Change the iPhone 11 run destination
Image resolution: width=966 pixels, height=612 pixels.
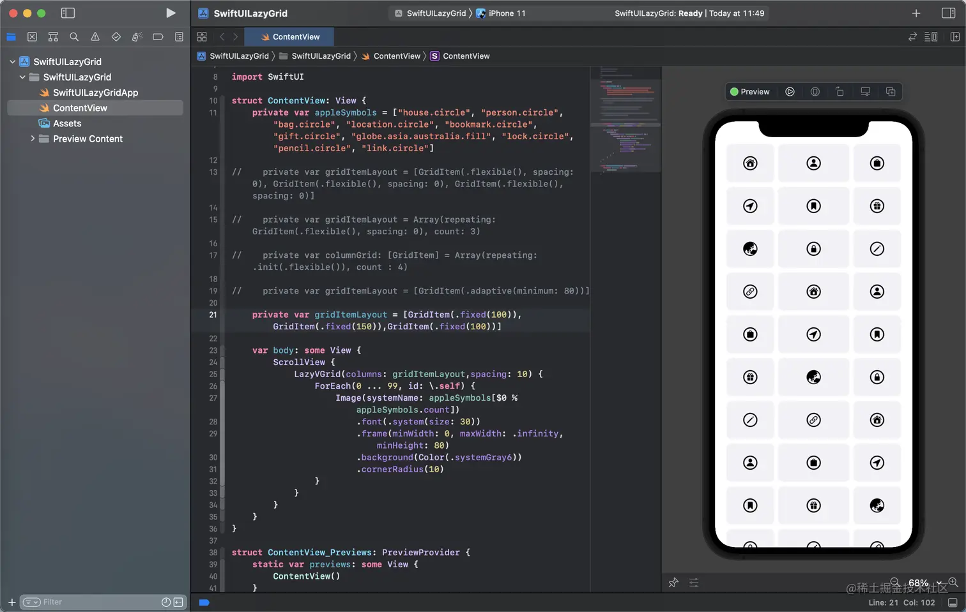pyautogui.click(x=501, y=13)
